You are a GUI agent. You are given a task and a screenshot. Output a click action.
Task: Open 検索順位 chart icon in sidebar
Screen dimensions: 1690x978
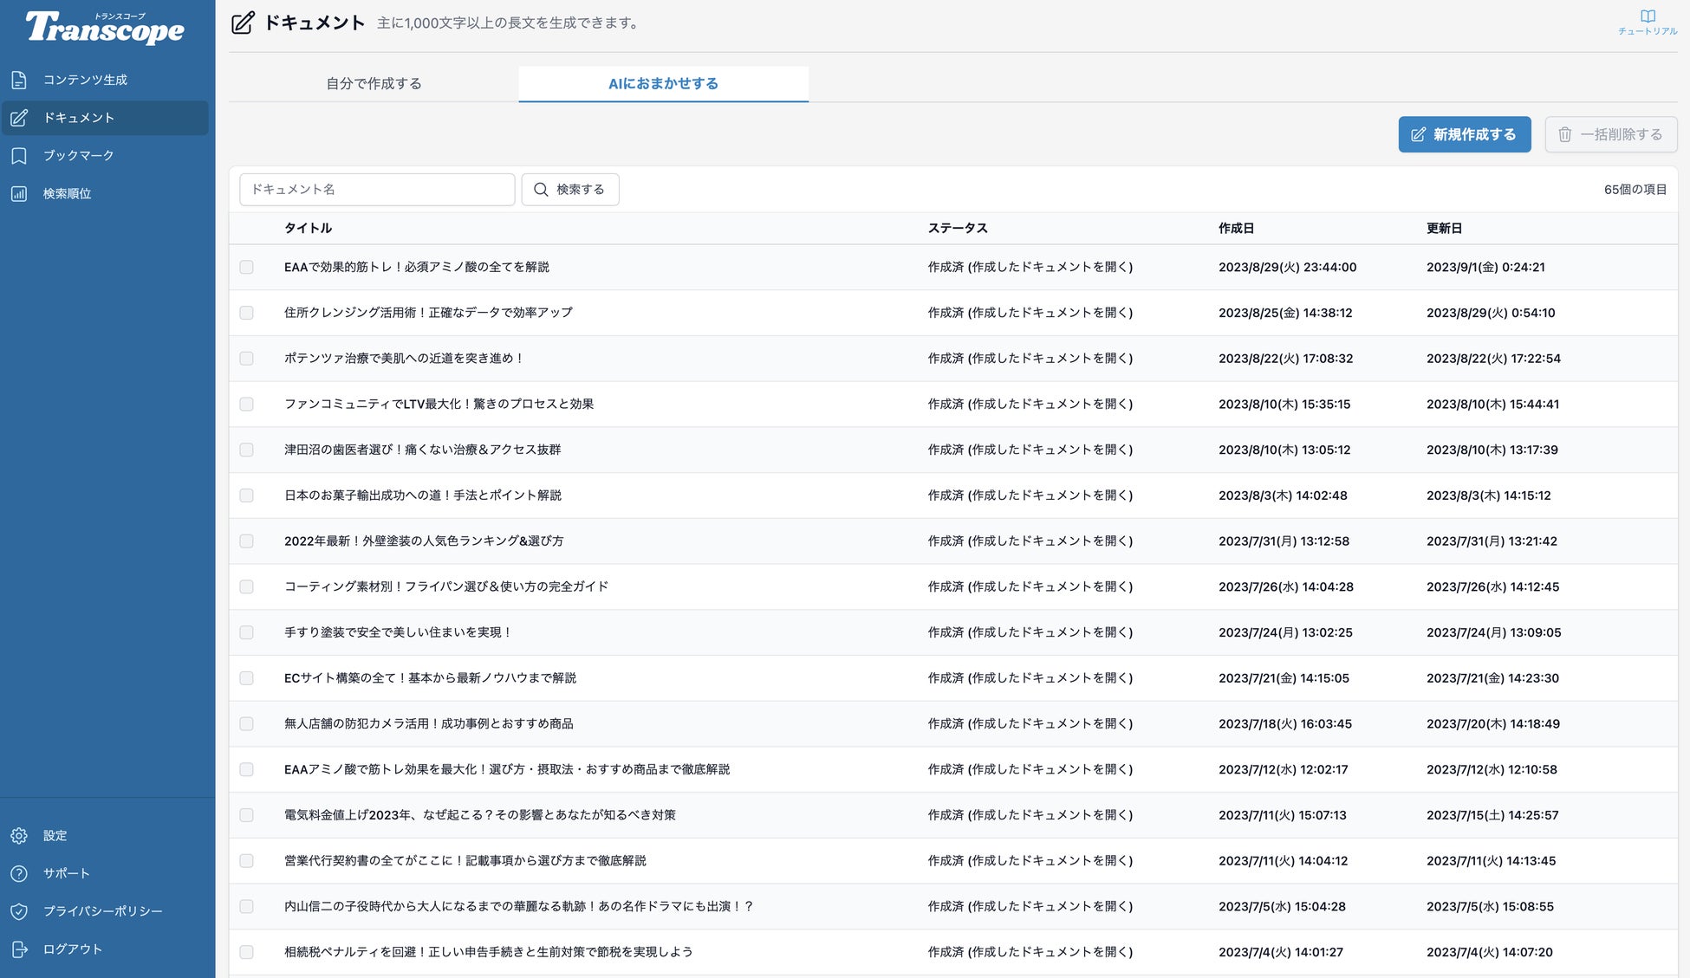click(19, 194)
